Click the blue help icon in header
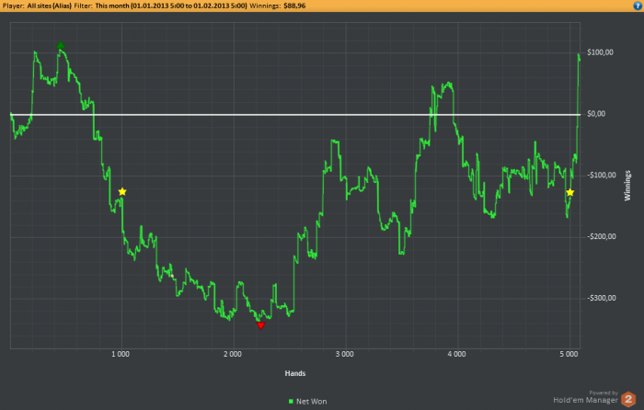Image resolution: width=644 pixels, height=410 pixels. click(x=638, y=6)
